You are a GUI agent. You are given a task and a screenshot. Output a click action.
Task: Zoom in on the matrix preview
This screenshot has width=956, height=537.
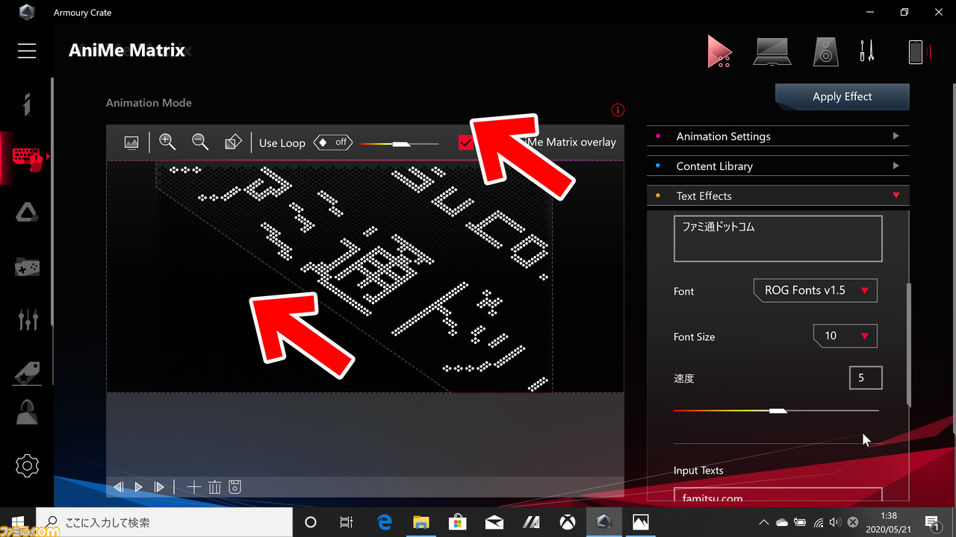tap(167, 142)
